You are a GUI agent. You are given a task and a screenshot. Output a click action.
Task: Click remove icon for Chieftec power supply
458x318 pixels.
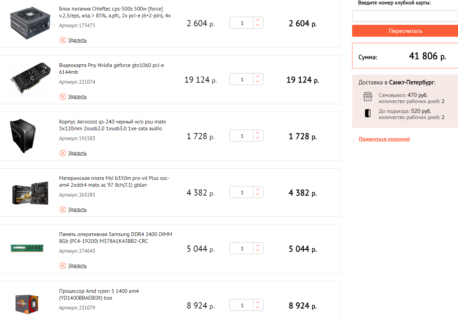(x=63, y=40)
